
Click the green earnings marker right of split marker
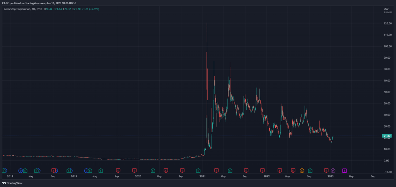[310, 170]
